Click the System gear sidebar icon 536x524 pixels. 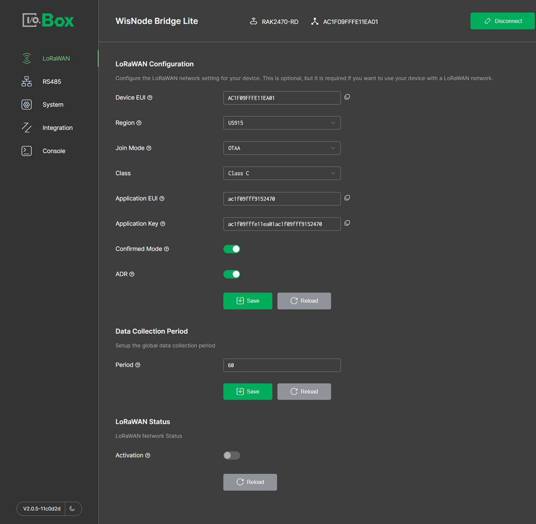click(27, 105)
